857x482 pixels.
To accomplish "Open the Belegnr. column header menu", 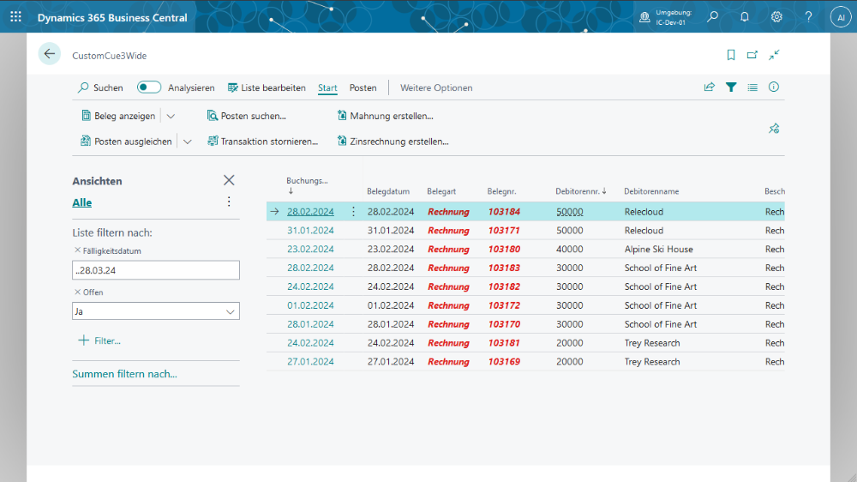I will click(501, 191).
